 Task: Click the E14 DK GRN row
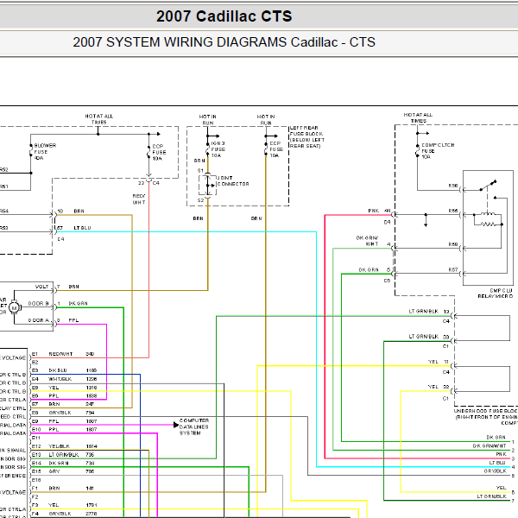tap(63, 463)
